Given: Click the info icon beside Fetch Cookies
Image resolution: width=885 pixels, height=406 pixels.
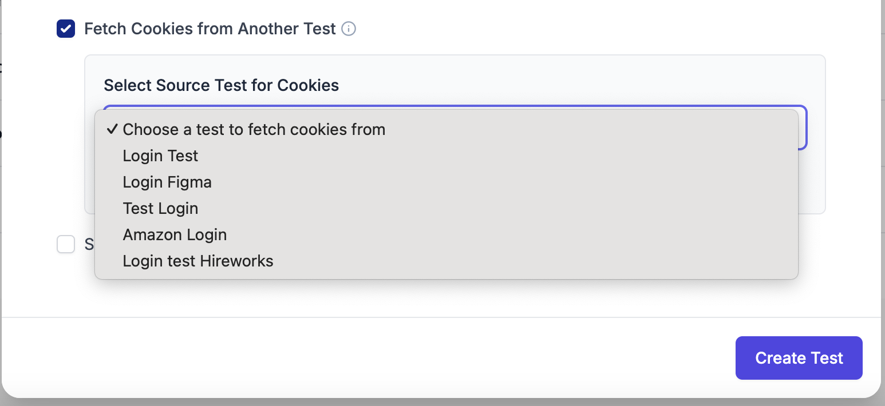Looking at the screenshot, I should (349, 29).
